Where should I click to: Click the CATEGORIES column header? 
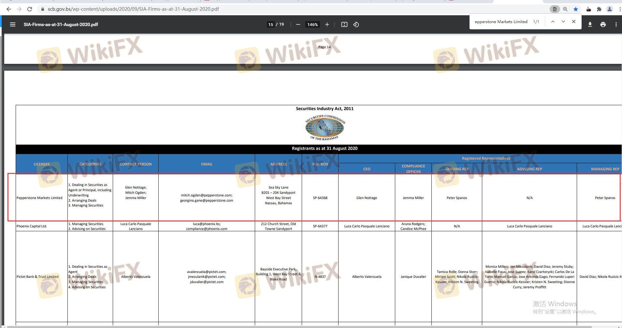click(90, 164)
